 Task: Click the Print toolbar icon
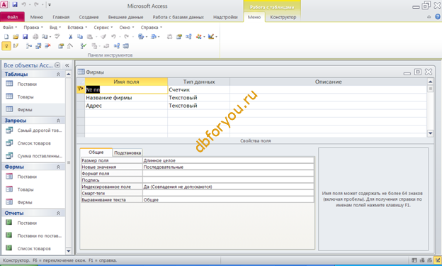tap(35, 37)
